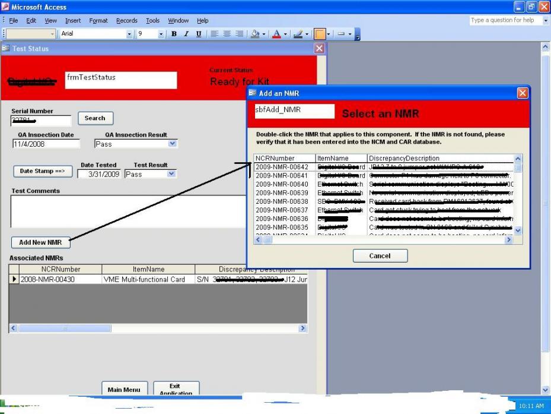Select row 2009-NMR-00635 in NMR list
551x414 pixels.
(x=384, y=227)
